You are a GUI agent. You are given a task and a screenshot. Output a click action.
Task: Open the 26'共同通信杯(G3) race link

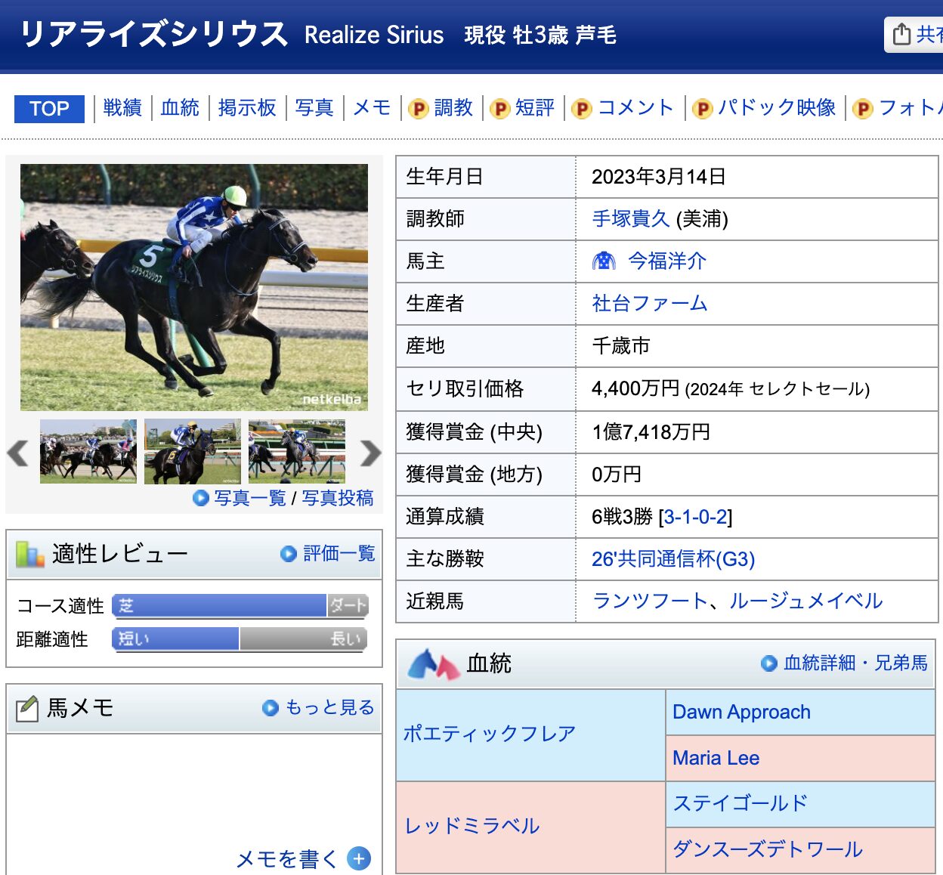click(x=673, y=559)
